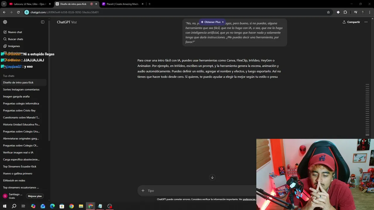Open the media controls icon in toolbar

(356, 12)
